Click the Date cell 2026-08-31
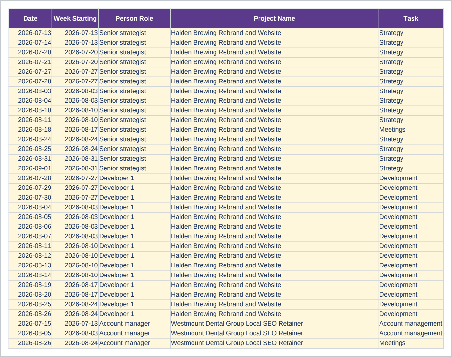 30,159
